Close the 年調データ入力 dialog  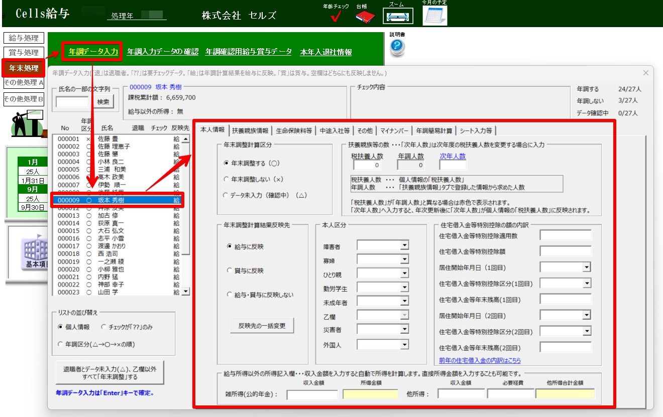(x=645, y=73)
